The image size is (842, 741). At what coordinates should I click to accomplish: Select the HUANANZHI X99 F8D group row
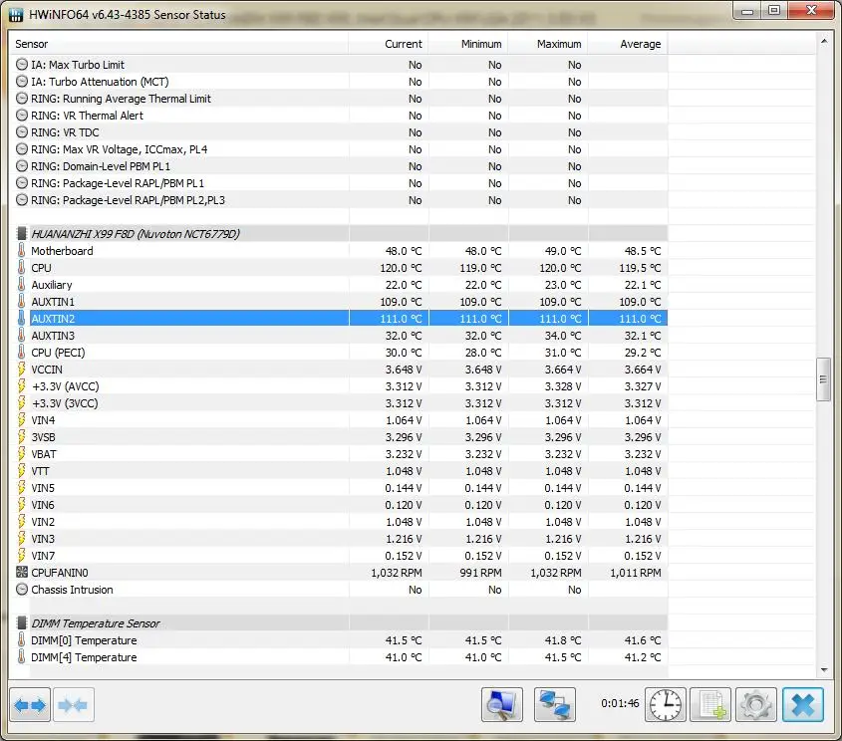341,233
